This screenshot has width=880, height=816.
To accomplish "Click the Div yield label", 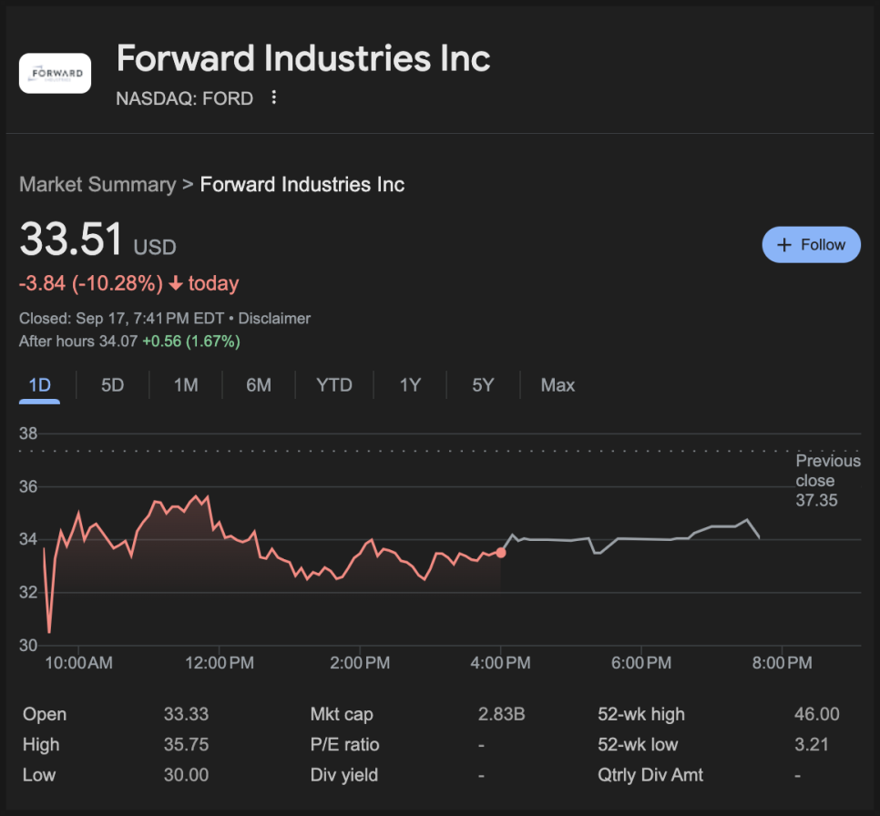I will click(x=344, y=775).
